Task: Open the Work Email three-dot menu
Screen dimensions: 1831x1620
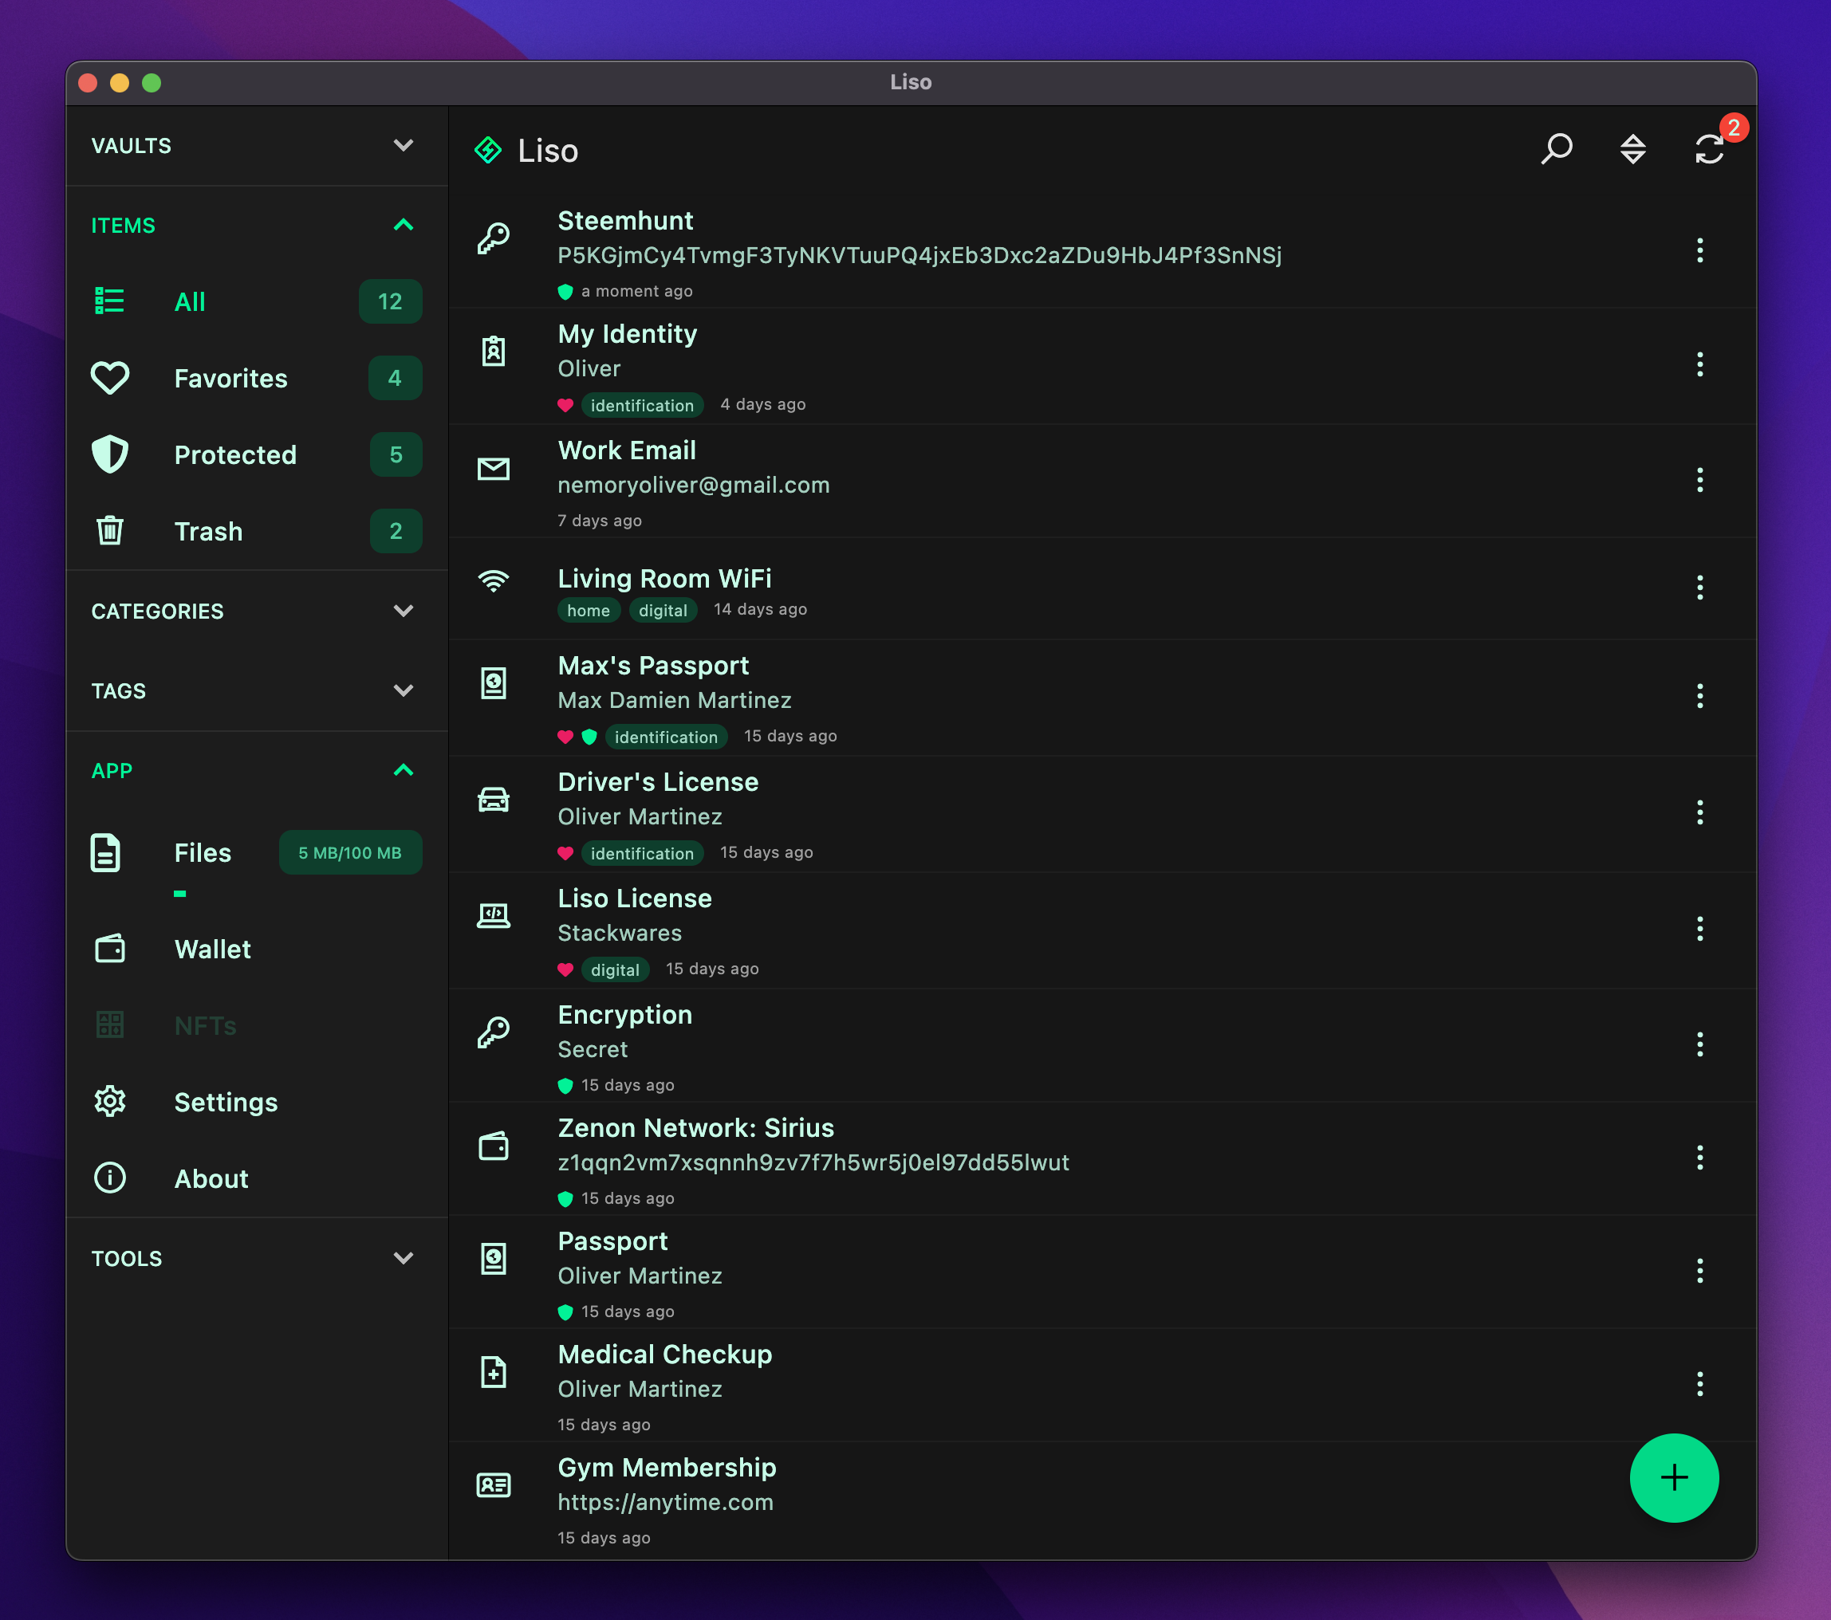Action: click(1699, 480)
